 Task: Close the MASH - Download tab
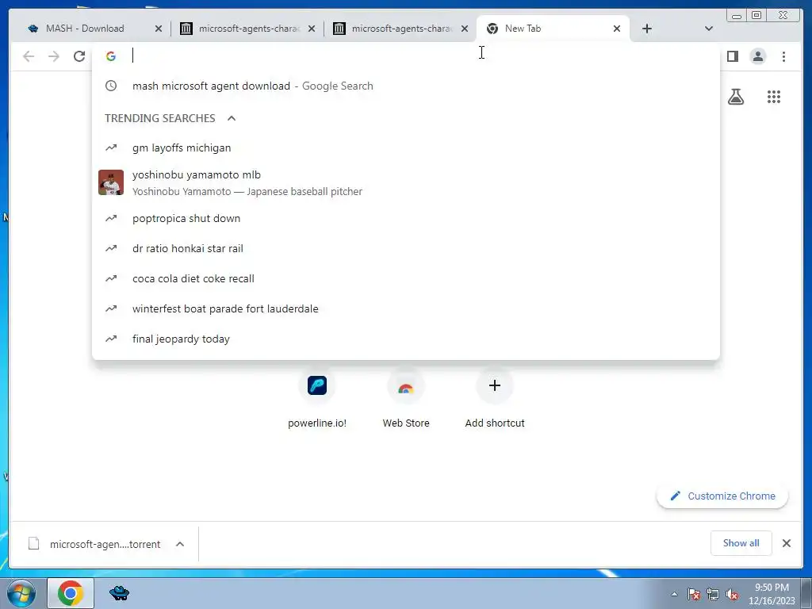click(x=159, y=29)
